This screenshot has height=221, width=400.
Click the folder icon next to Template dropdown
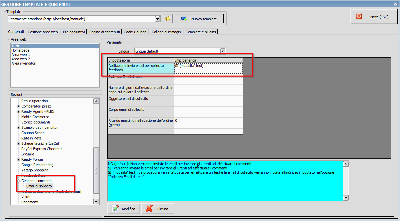(x=168, y=19)
